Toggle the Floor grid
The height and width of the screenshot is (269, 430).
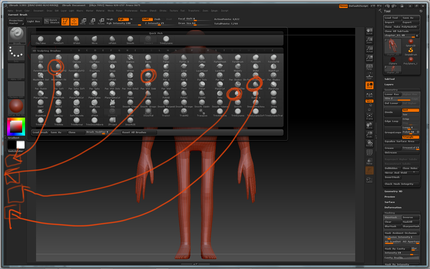tap(369, 76)
